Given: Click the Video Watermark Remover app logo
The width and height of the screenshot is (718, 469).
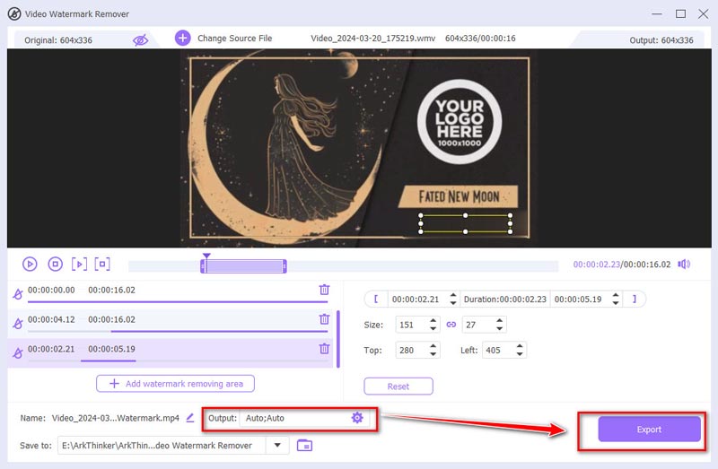Looking at the screenshot, I should pos(14,13).
